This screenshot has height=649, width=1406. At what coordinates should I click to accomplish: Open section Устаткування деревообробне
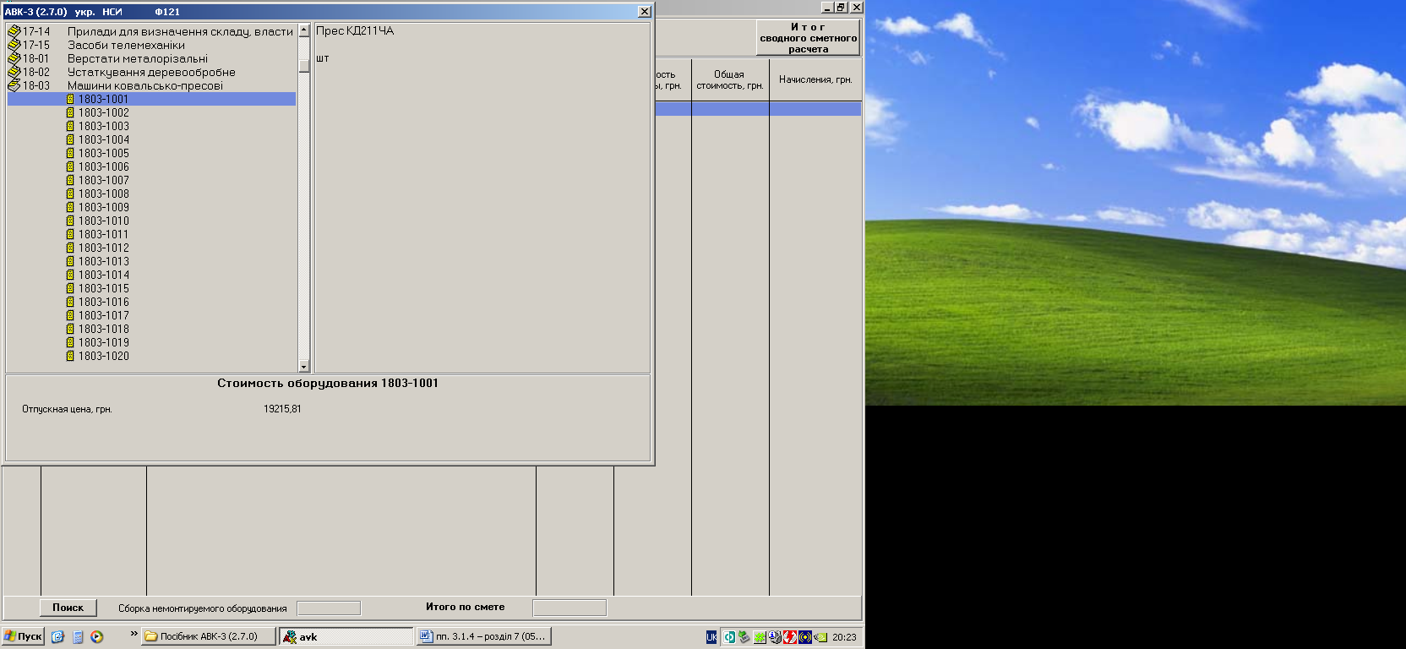[151, 72]
